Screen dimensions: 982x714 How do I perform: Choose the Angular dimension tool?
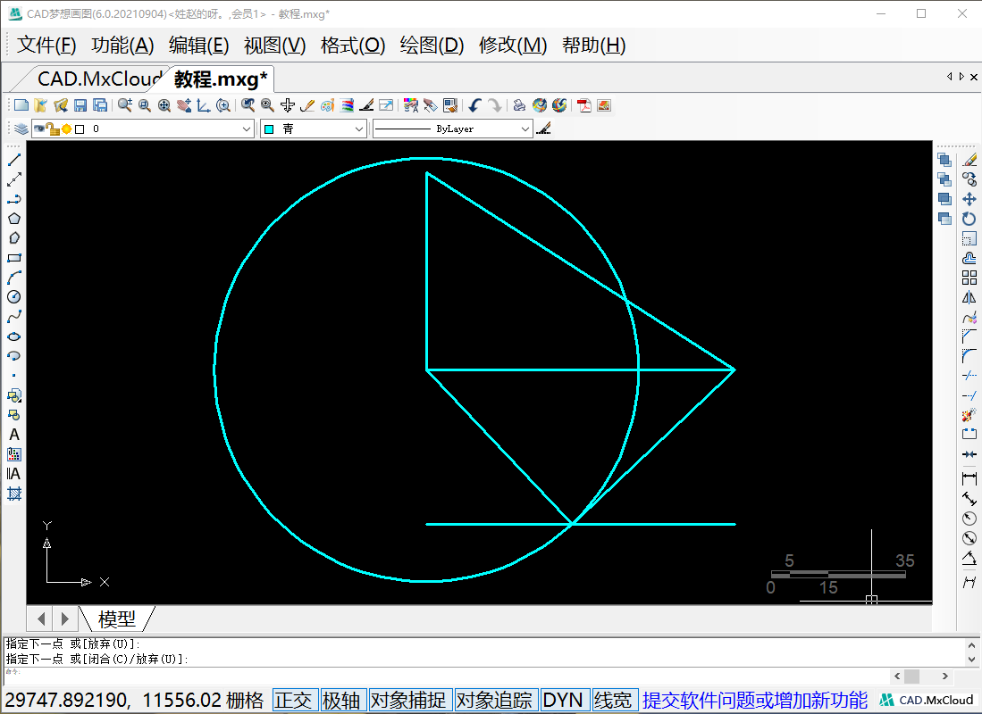point(969,558)
